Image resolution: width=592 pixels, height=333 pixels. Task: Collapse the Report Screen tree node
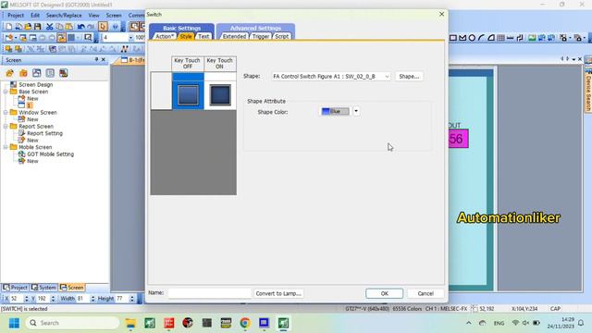[x=6, y=127]
